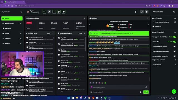Click the moderation log icon in toolbar
The height and width of the screenshot is (100, 178).
59,12
